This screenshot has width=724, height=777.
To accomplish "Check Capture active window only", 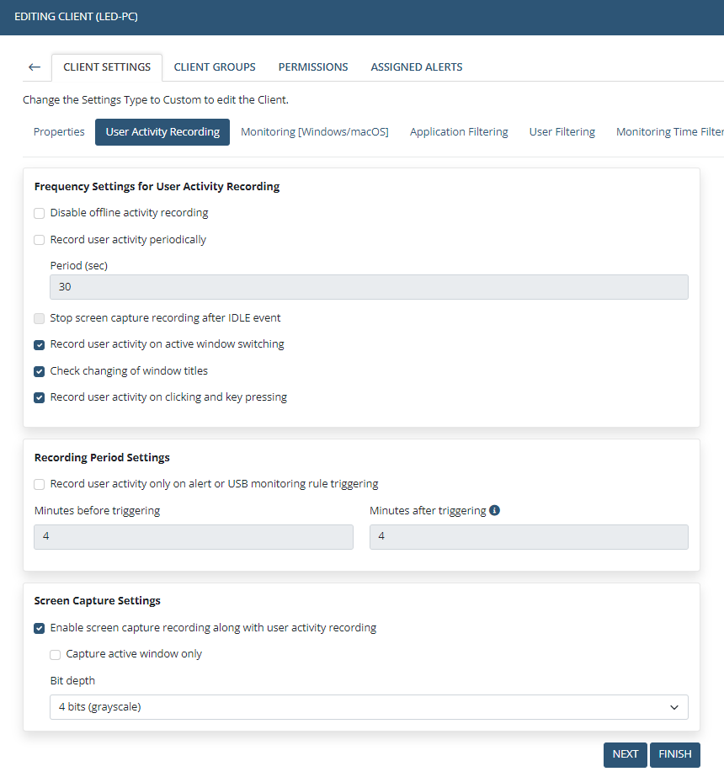I will coord(56,654).
